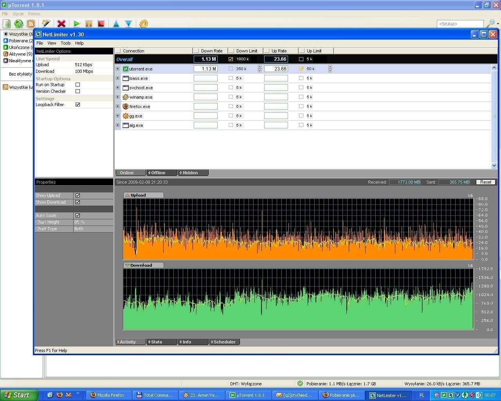Click Add Torrent from URL globe icon
501x401 pixels.
pos(18,24)
